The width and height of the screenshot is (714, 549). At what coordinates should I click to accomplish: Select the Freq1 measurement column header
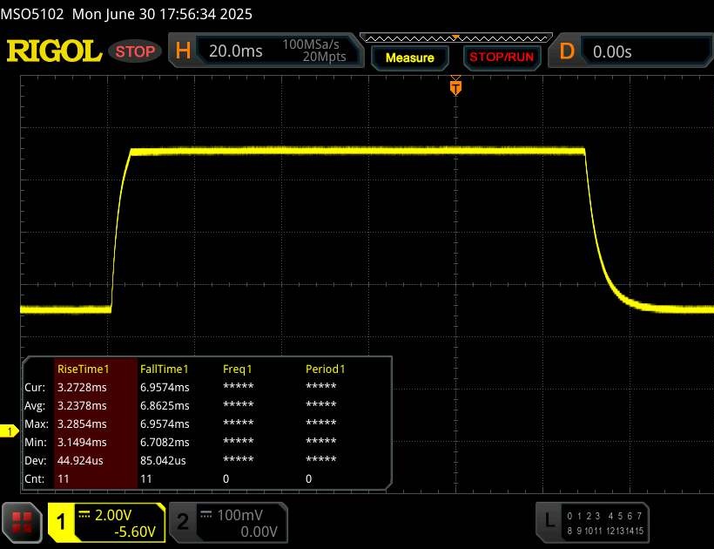(x=237, y=369)
